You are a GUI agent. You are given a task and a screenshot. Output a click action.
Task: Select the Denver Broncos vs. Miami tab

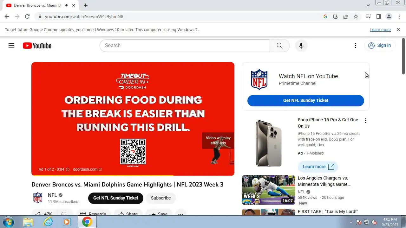coord(37,5)
